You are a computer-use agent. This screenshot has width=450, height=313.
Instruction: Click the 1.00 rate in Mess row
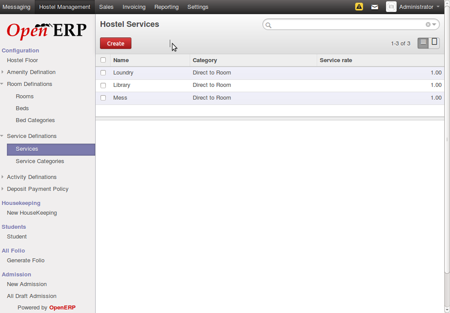(x=436, y=98)
